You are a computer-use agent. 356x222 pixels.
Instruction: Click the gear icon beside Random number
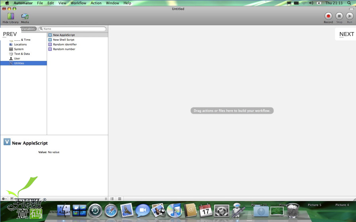click(x=50, y=49)
